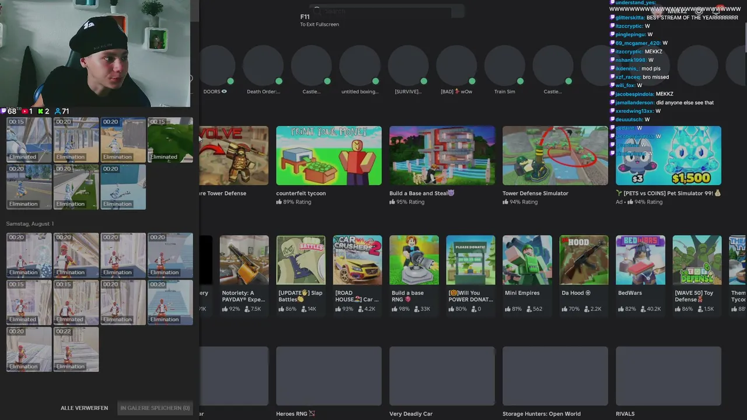Open the Build a Base and Steal game
This screenshot has height=420, width=747.
coord(442,156)
